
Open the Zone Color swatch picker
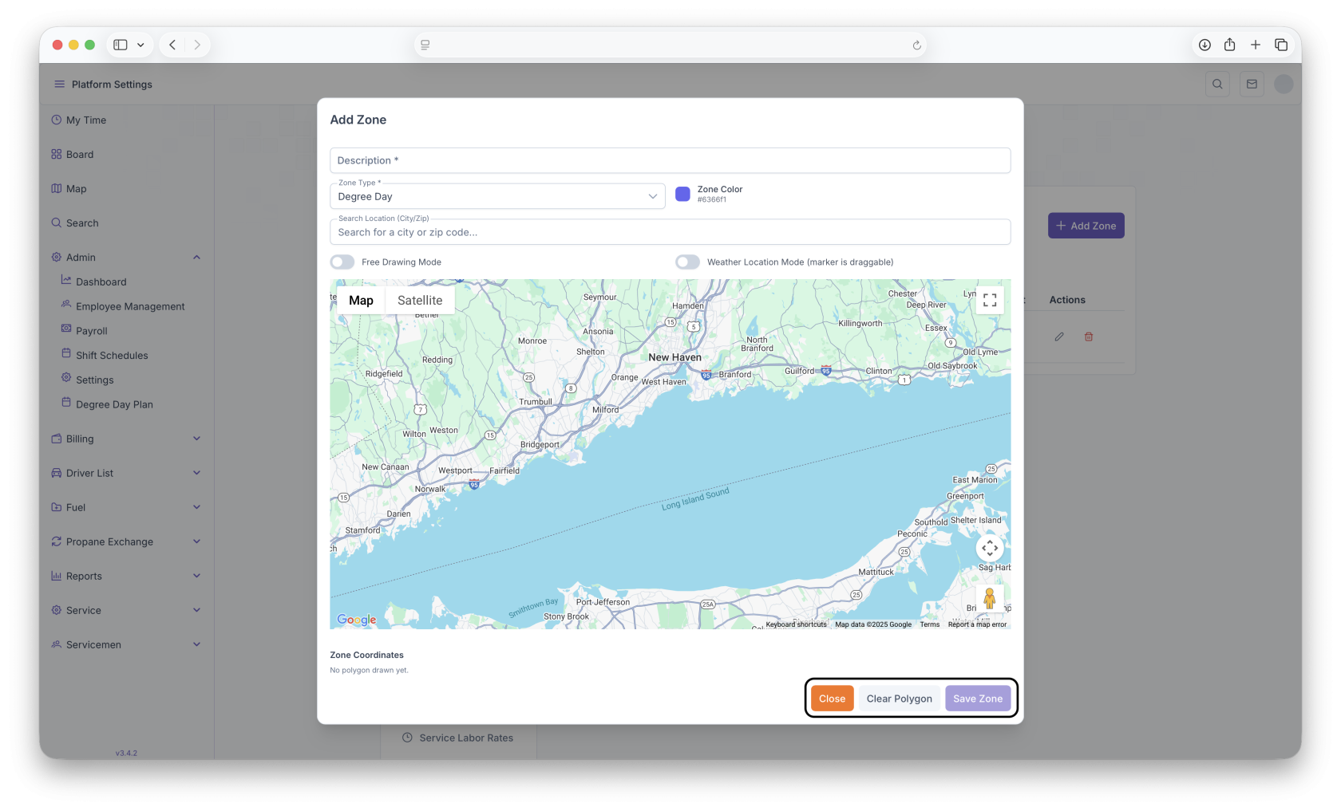click(x=682, y=194)
